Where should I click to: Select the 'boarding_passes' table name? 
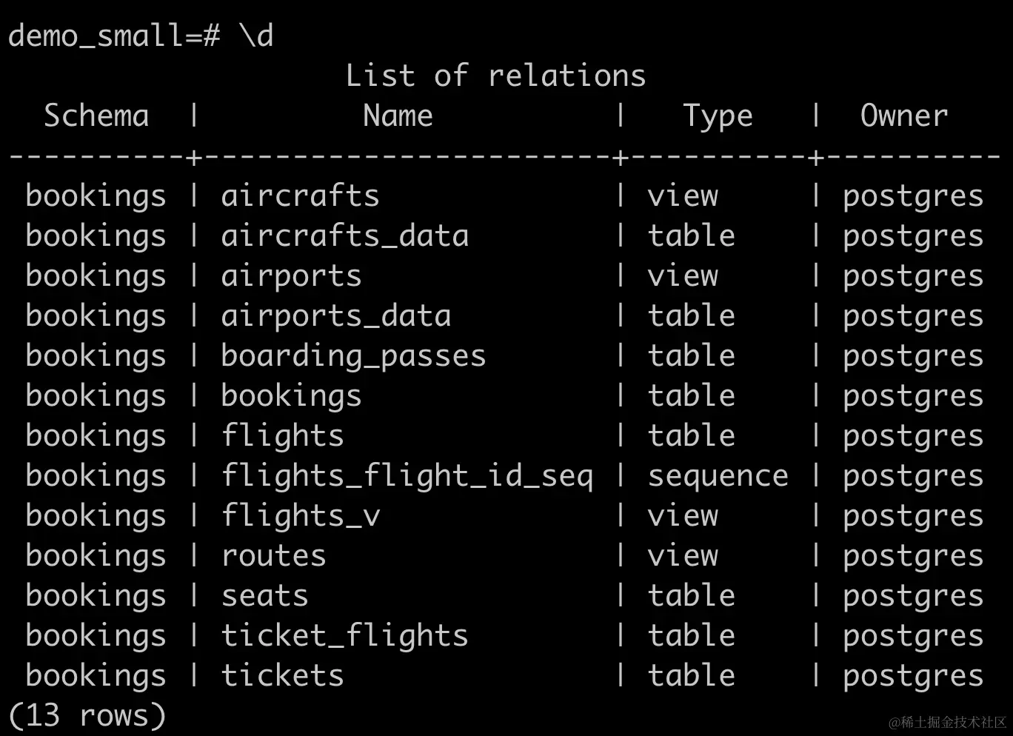(353, 356)
